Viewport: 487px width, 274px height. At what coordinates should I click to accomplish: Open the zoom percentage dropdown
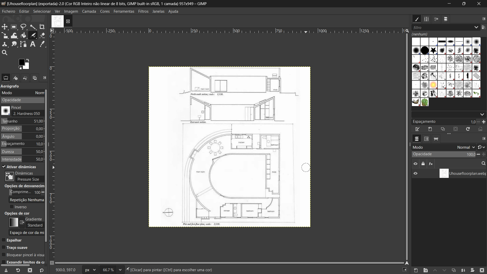(120, 270)
